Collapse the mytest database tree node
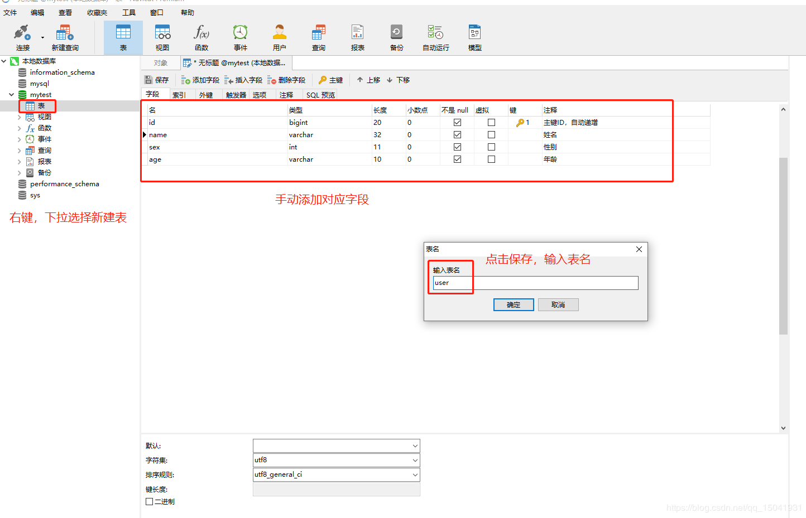Image resolution: width=806 pixels, height=518 pixels. pyautogui.click(x=11, y=95)
